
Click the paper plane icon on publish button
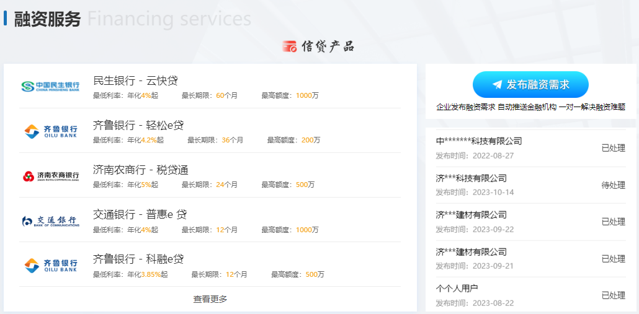pos(497,85)
